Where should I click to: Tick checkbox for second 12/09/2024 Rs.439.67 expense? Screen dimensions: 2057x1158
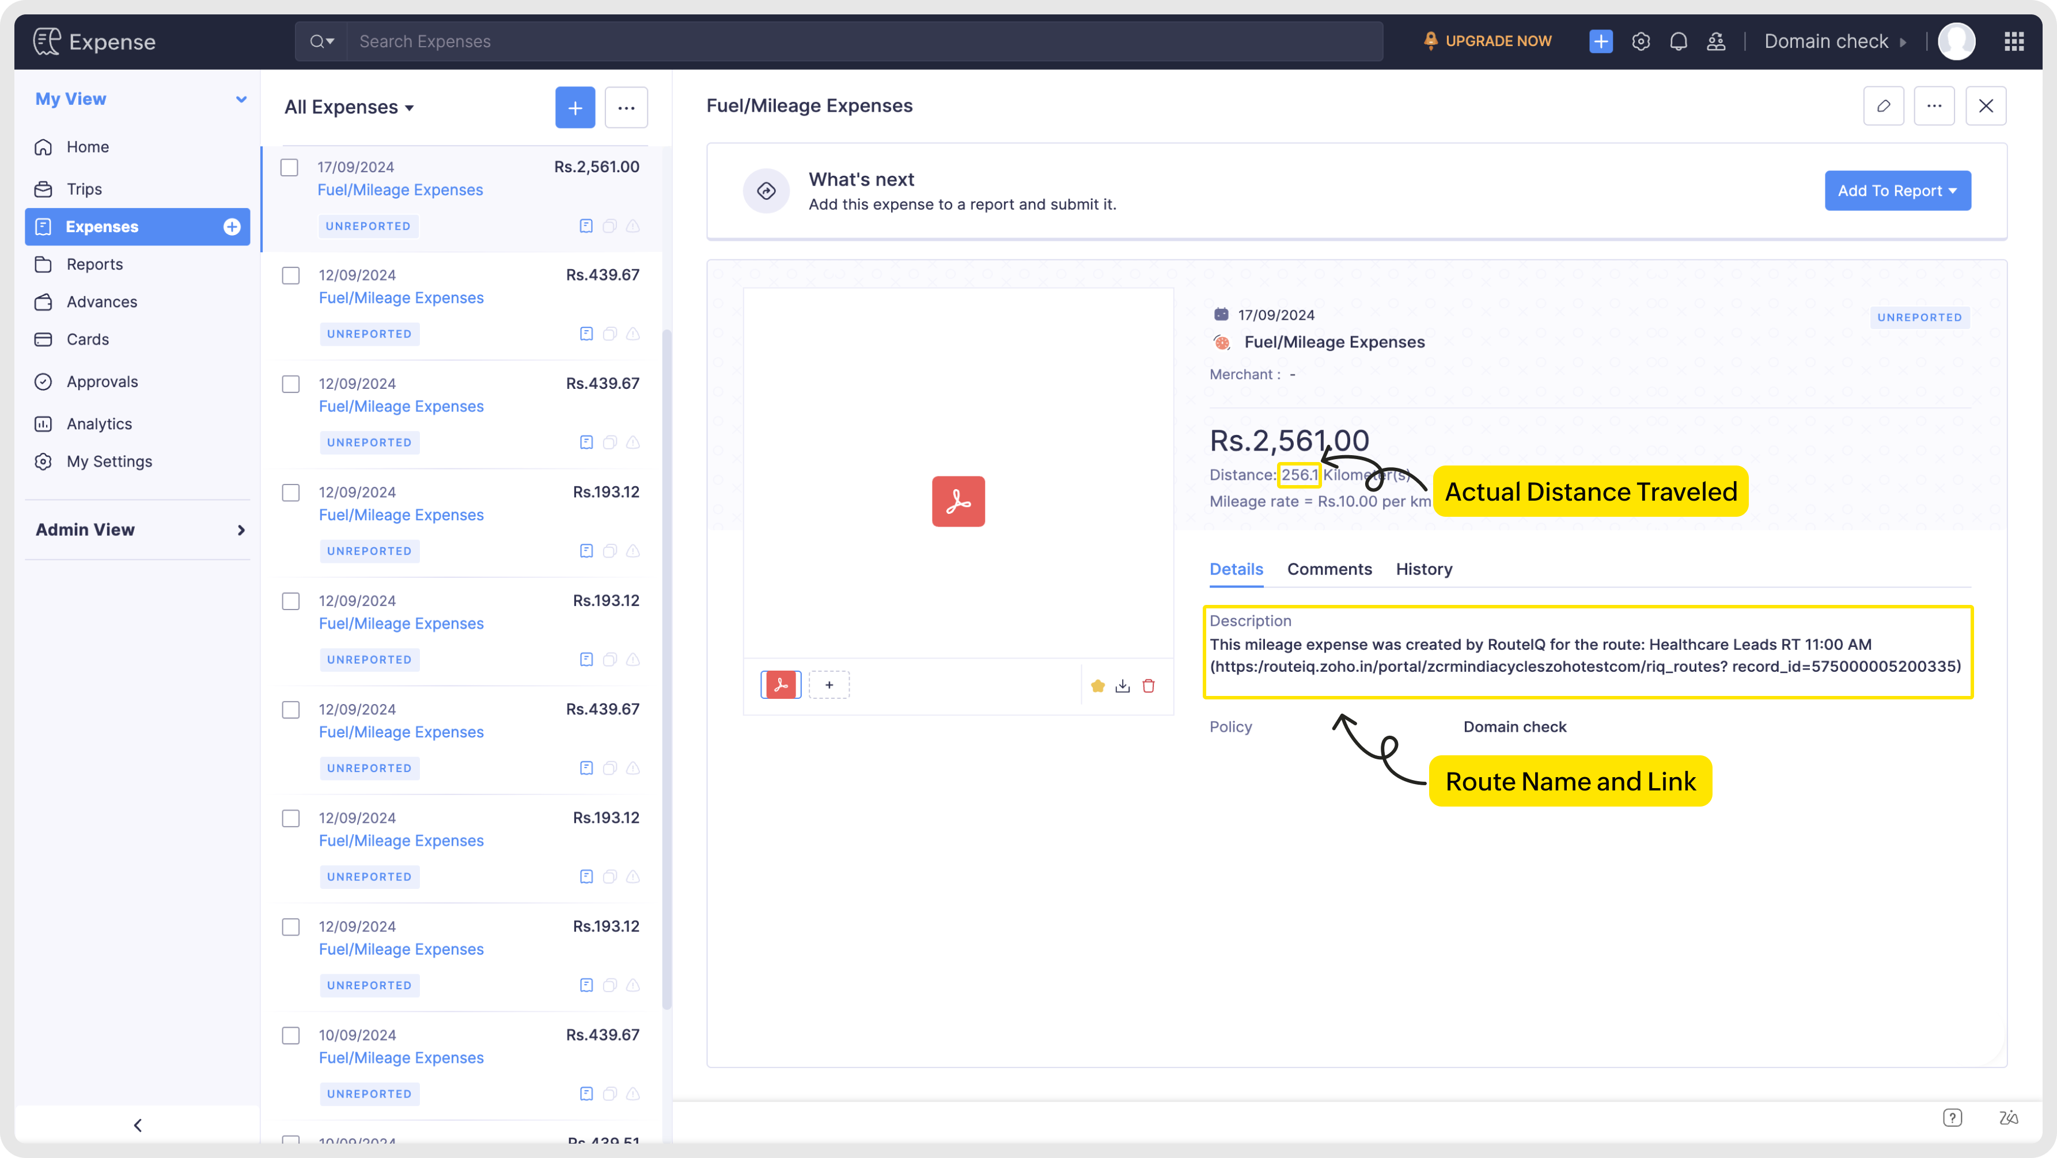[x=291, y=384]
